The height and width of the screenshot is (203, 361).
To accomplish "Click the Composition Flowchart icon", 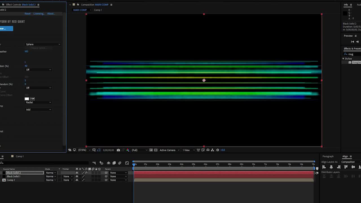I will point(212,150).
